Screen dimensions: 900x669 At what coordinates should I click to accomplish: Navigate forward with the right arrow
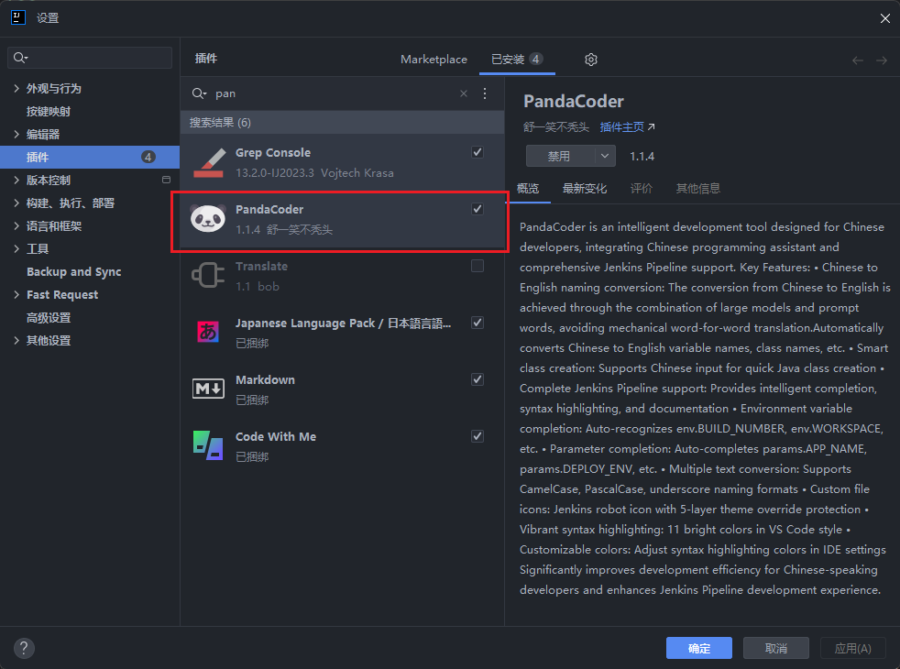882,60
